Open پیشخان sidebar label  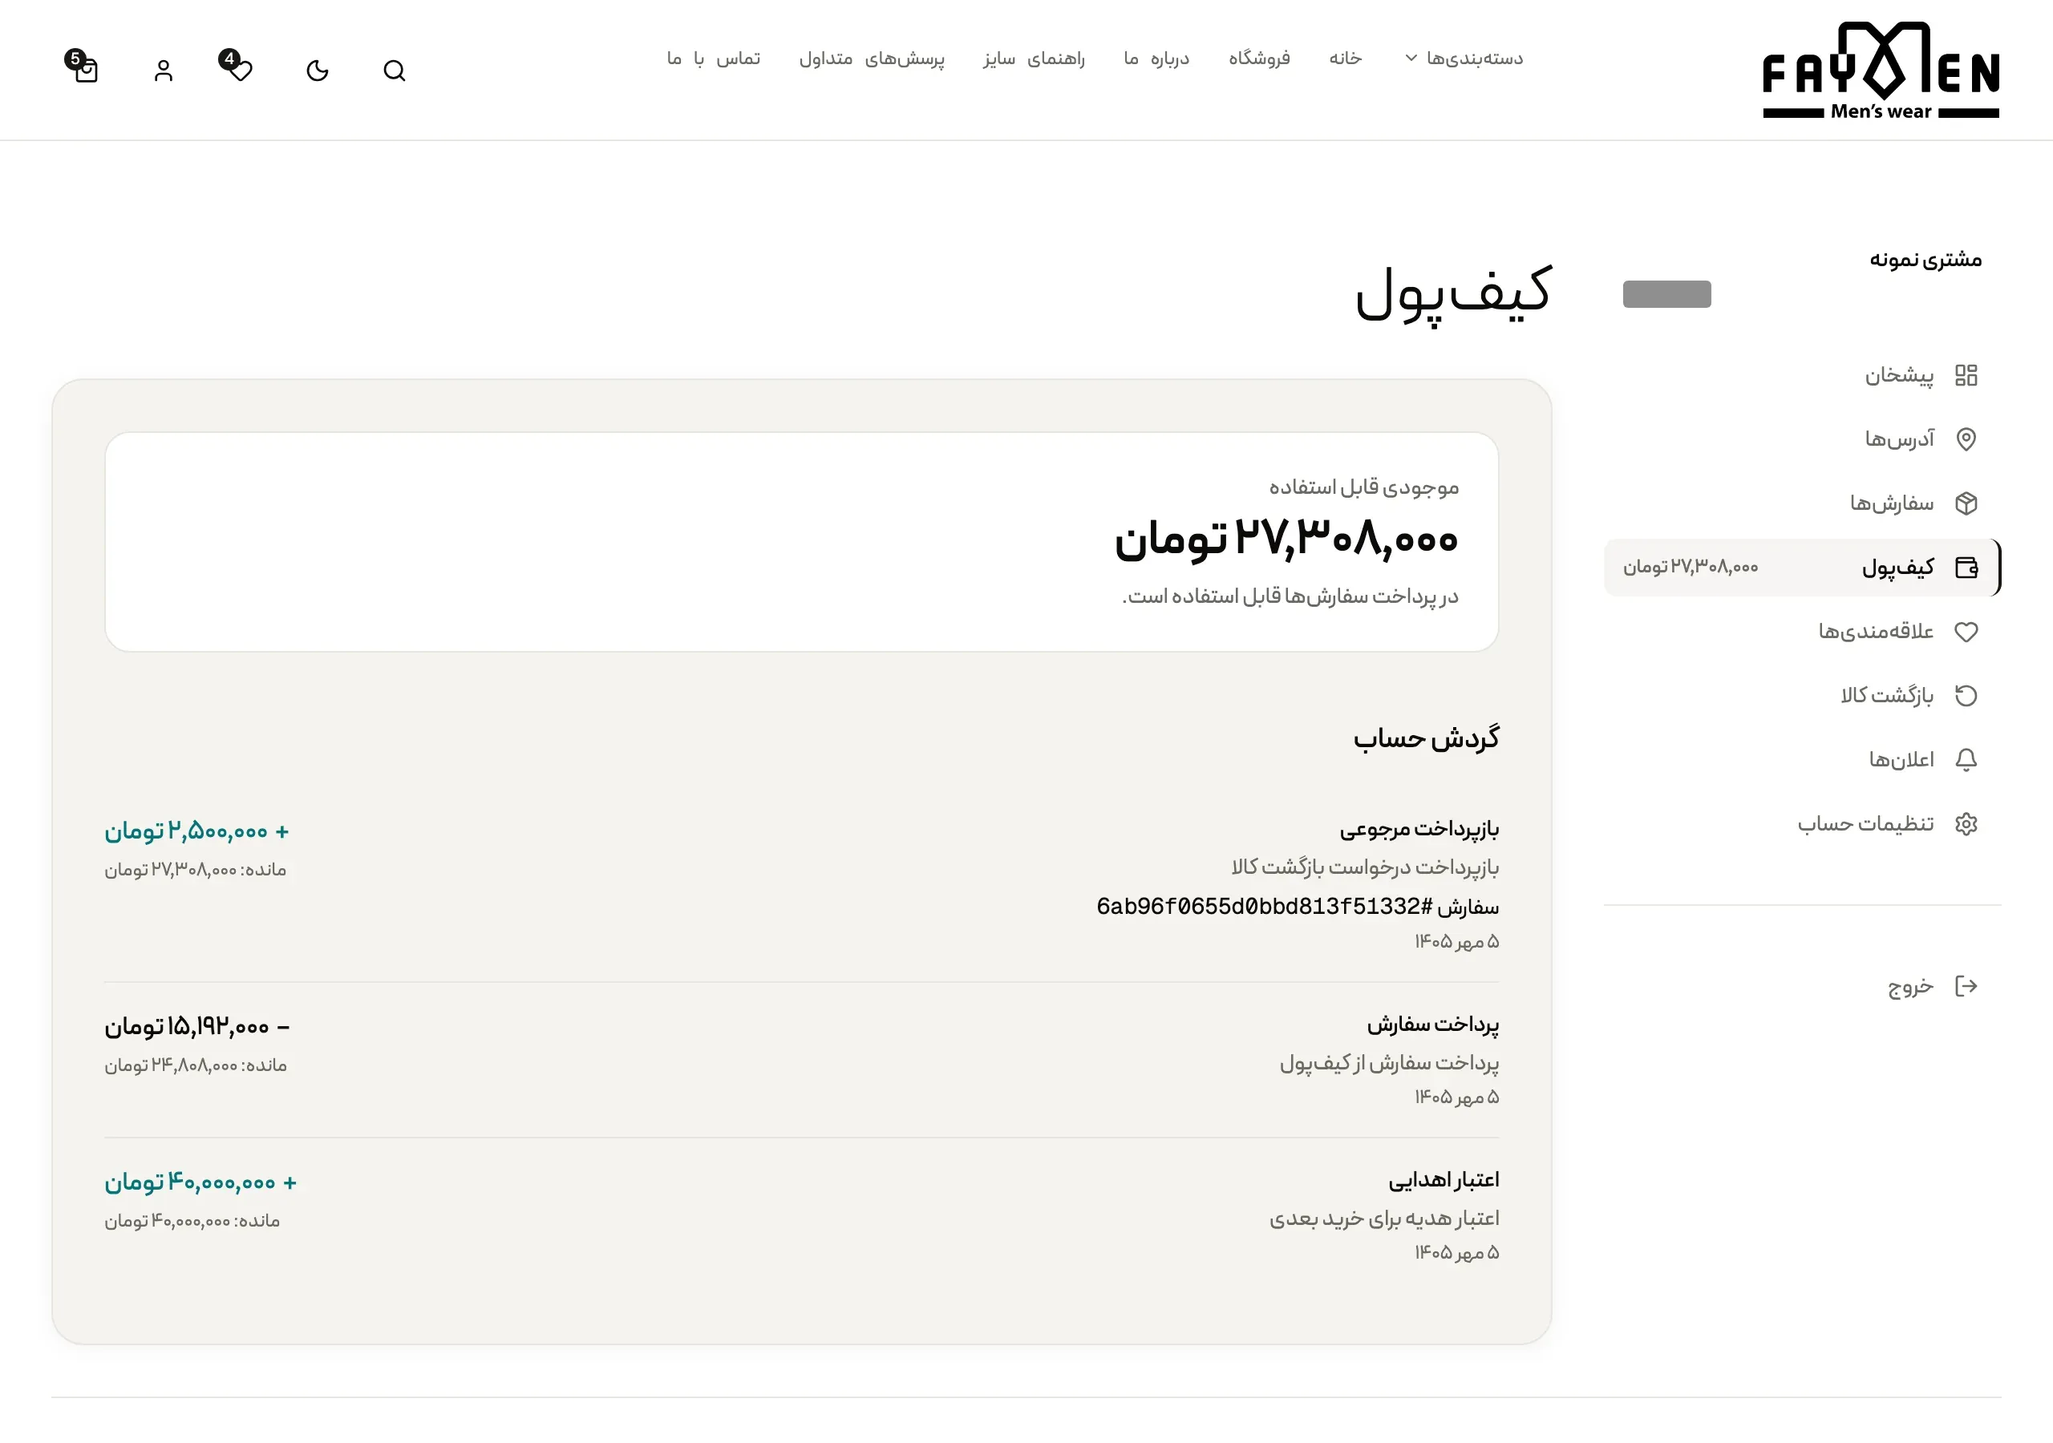[x=1899, y=375]
